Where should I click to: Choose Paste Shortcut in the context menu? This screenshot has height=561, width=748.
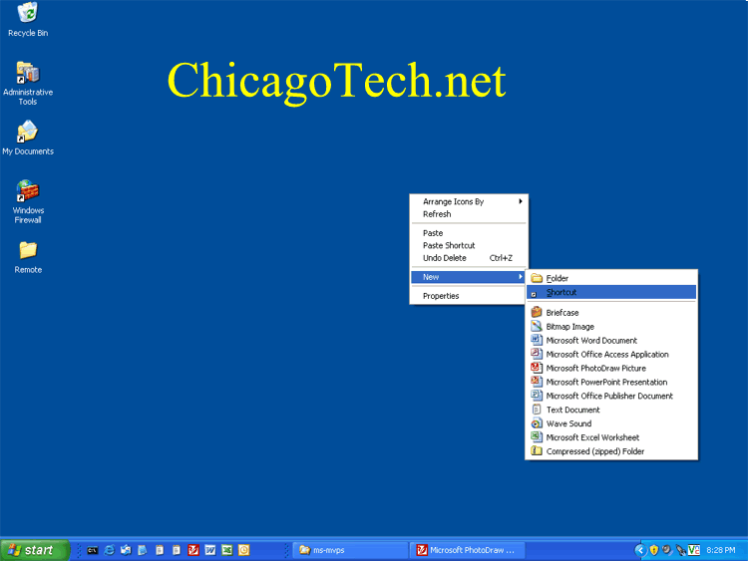pyautogui.click(x=469, y=245)
